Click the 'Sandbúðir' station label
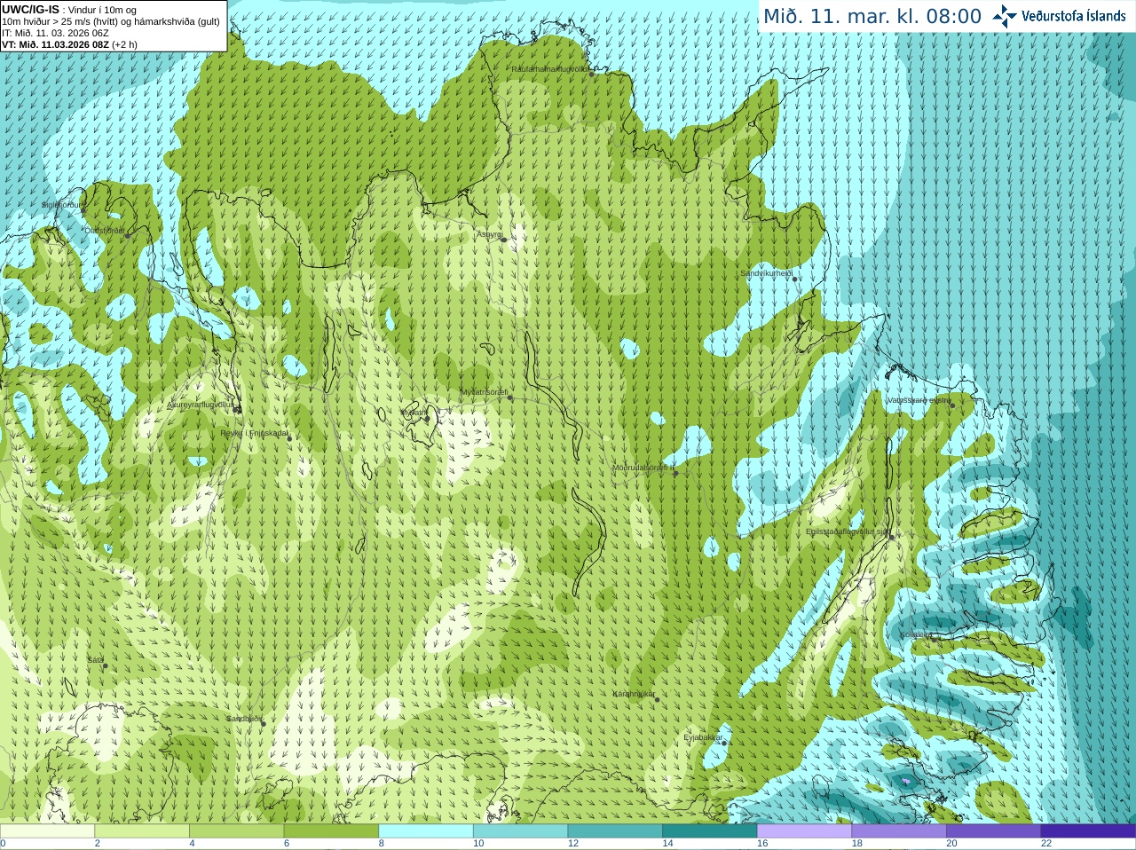Screen dimensions: 1136x850 [x=244, y=719]
